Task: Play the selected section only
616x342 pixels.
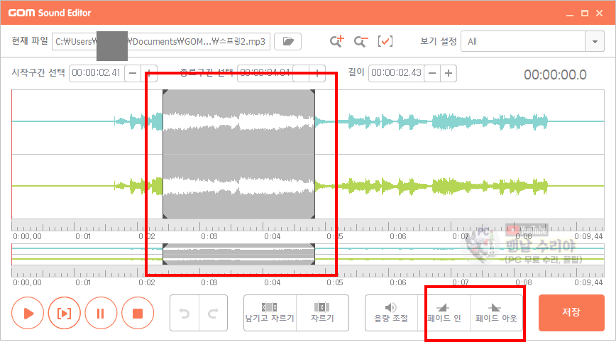Action: click(64, 313)
